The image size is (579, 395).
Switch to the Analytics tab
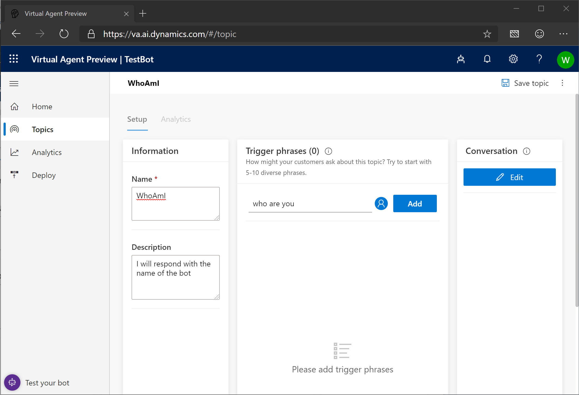[x=176, y=119]
